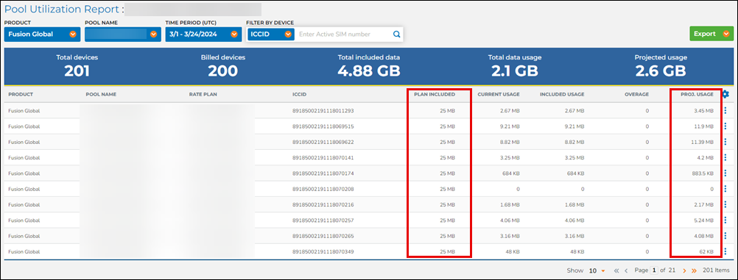Open row menu for ICCID 89185002191118011293

725,110
